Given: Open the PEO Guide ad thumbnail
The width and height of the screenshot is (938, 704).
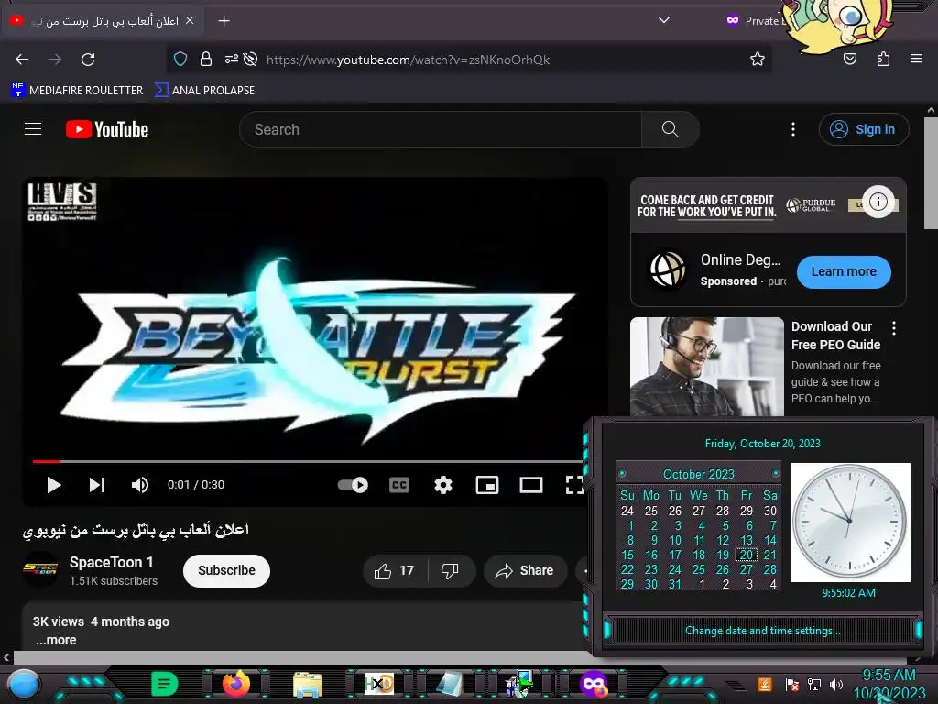Looking at the screenshot, I should tap(707, 367).
